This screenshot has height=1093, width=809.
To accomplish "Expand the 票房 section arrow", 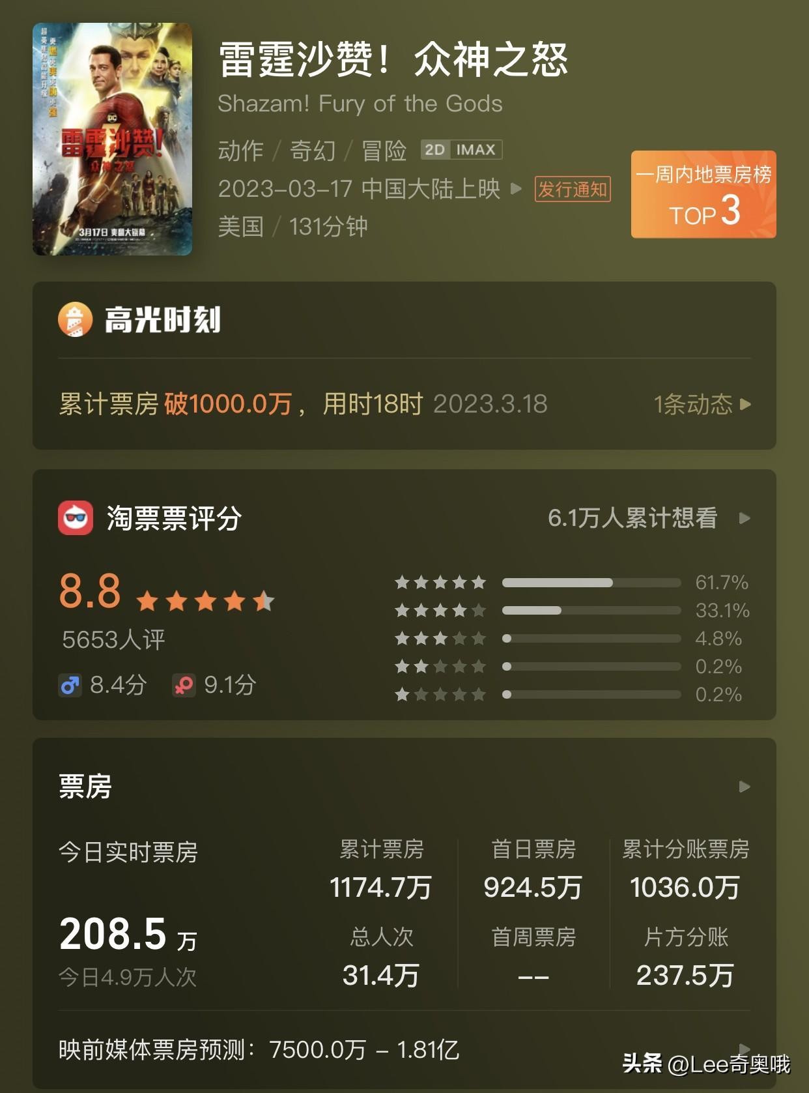I will pos(745,787).
